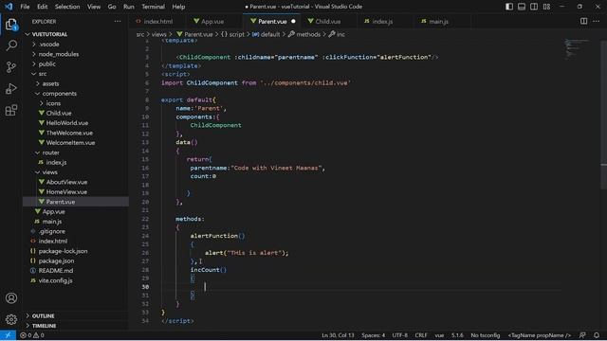Split the editor to the right
The height and width of the screenshot is (341, 607).
pos(584,21)
